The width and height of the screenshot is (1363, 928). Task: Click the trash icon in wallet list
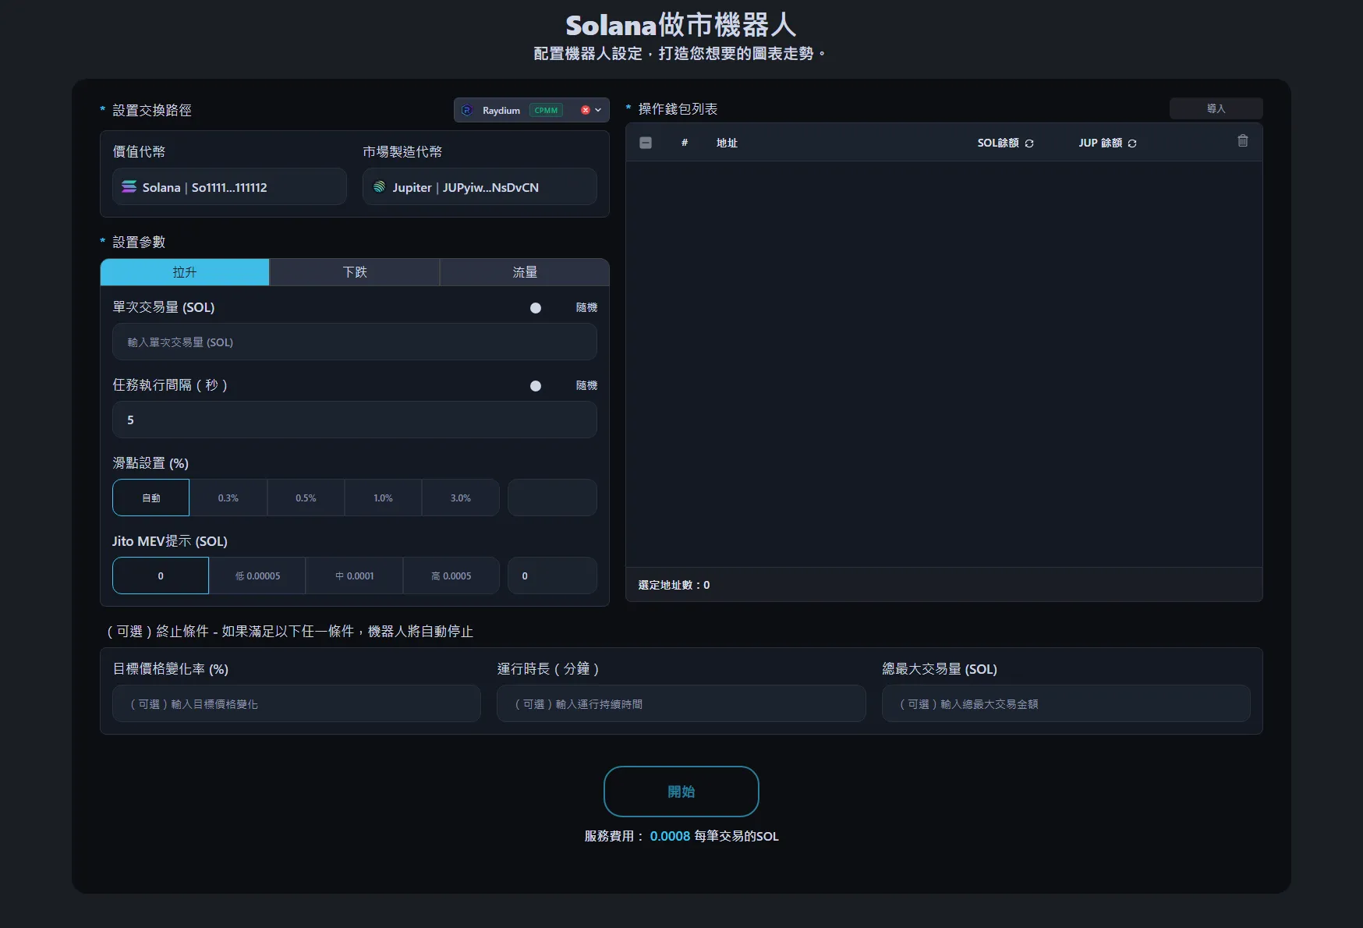tap(1243, 141)
